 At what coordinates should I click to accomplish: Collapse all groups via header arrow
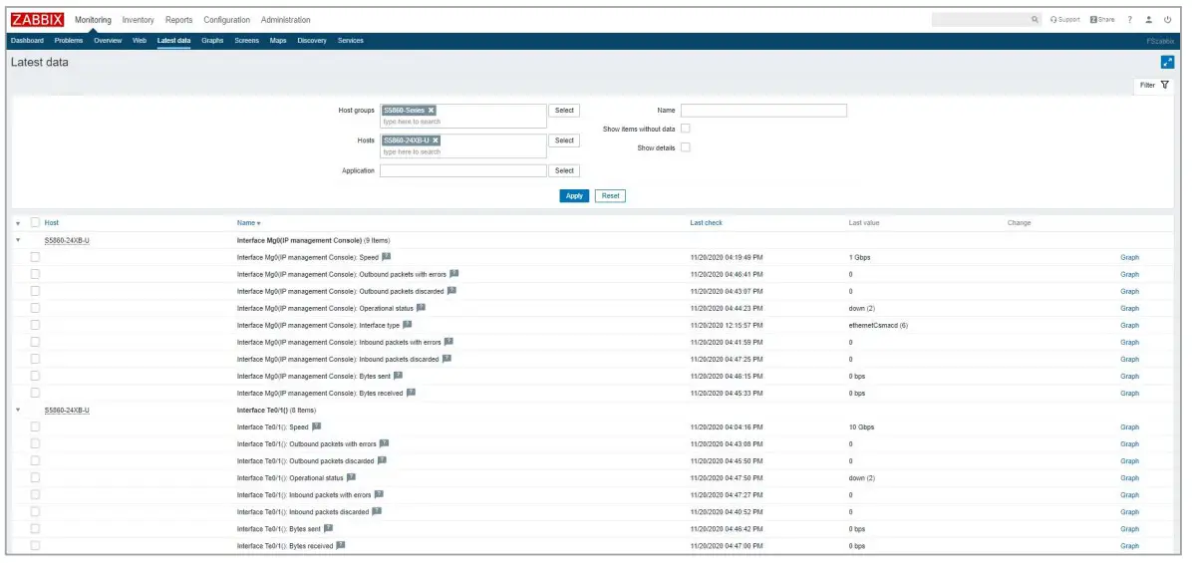coord(18,223)
